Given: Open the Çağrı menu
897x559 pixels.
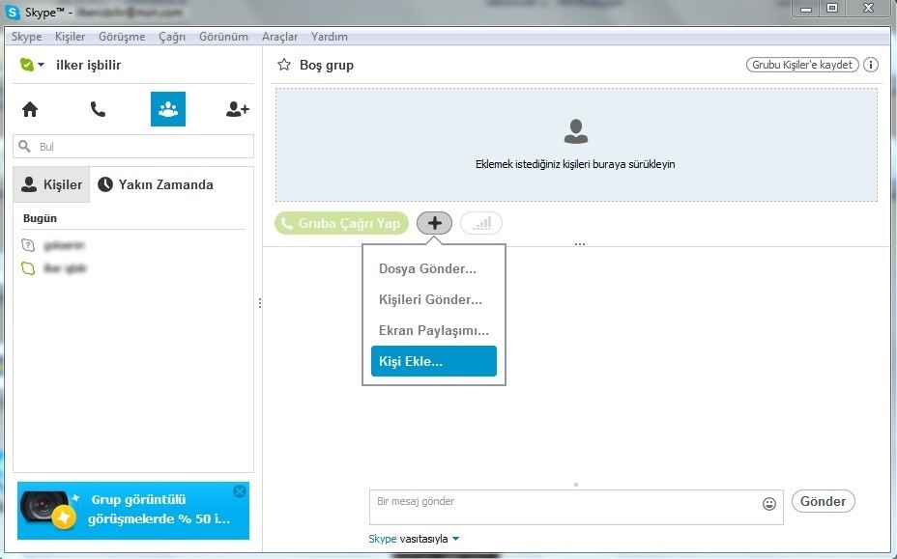Looking at the screenshot, I should click(x=172, y=37).
